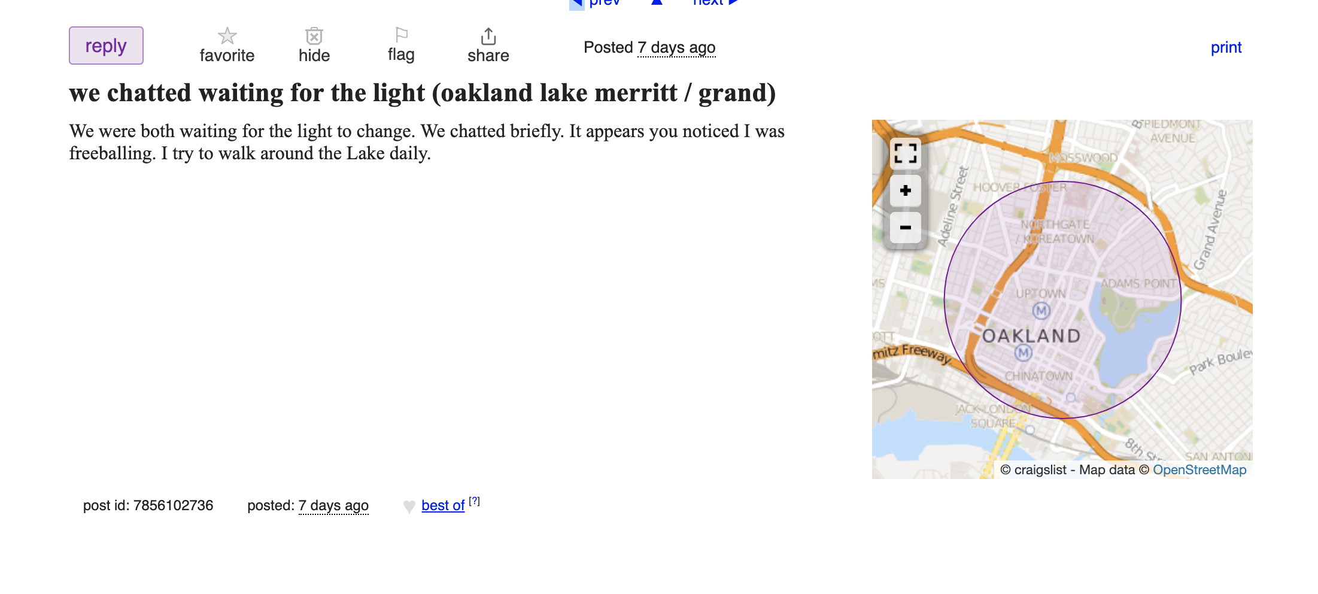Zoom out the map with minus button

pyautogui.click(x=905, y=228)
